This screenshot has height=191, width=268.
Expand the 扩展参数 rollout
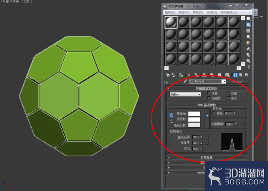pyautogui.click(x=206, y=158)
